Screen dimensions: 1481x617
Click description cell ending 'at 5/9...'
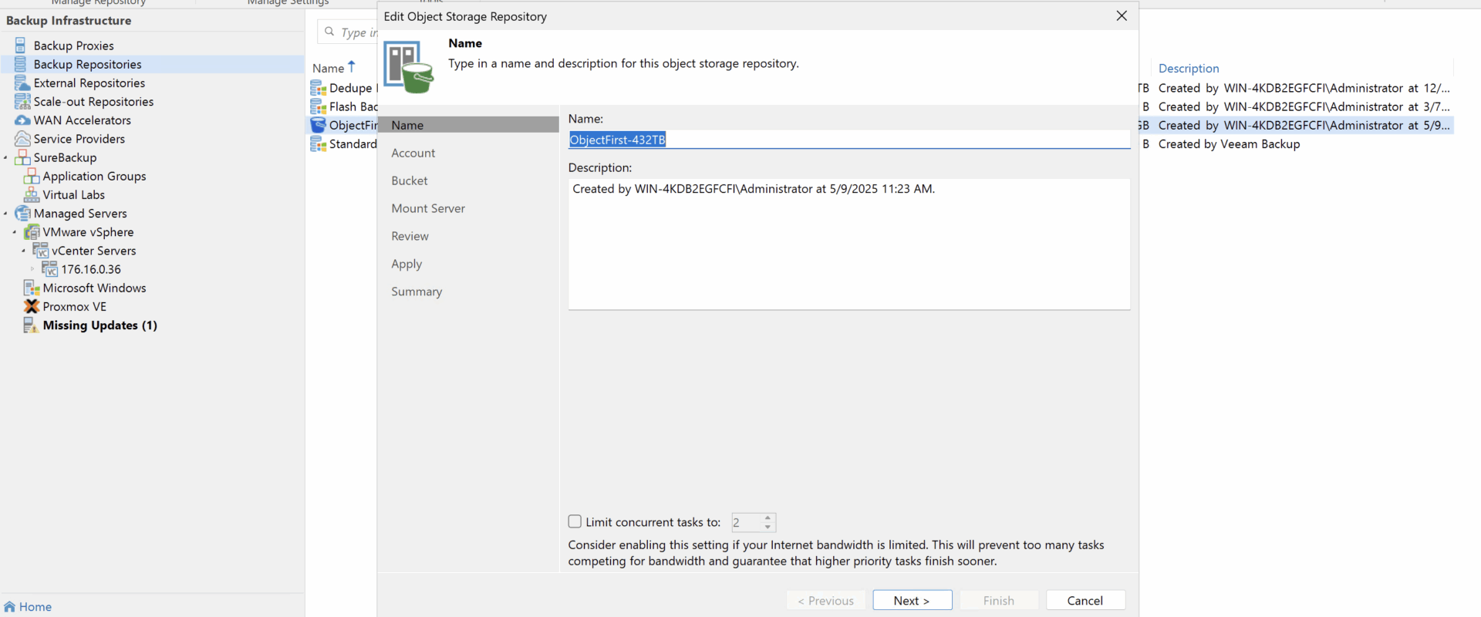pos(1304,125)
